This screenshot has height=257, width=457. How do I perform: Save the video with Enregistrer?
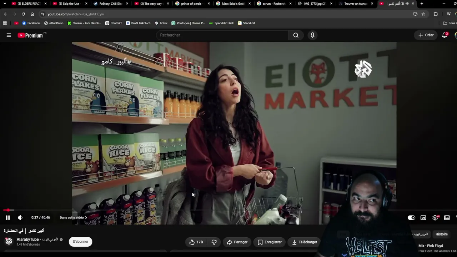click(270, 242)
